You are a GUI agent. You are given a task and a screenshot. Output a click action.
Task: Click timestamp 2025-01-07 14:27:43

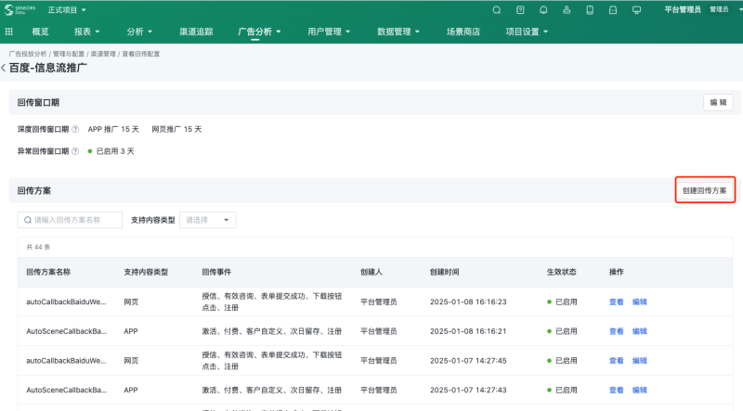click(468, 391)
